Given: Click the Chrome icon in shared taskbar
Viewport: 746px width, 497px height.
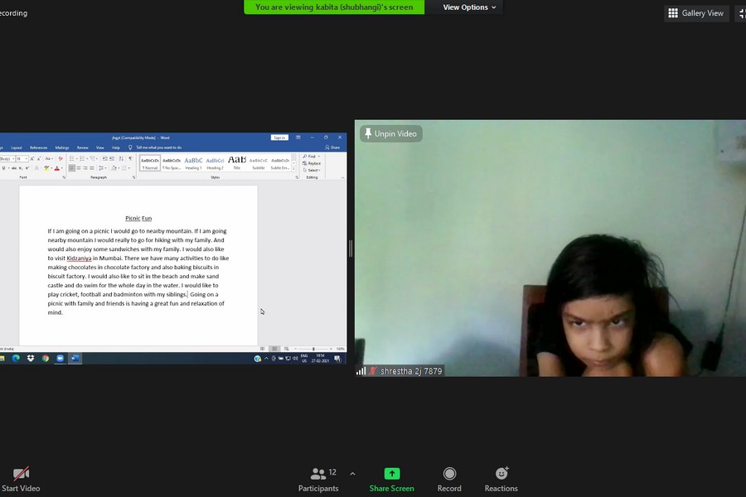Looking at the screenshot, I should click(x=46, y=359).
